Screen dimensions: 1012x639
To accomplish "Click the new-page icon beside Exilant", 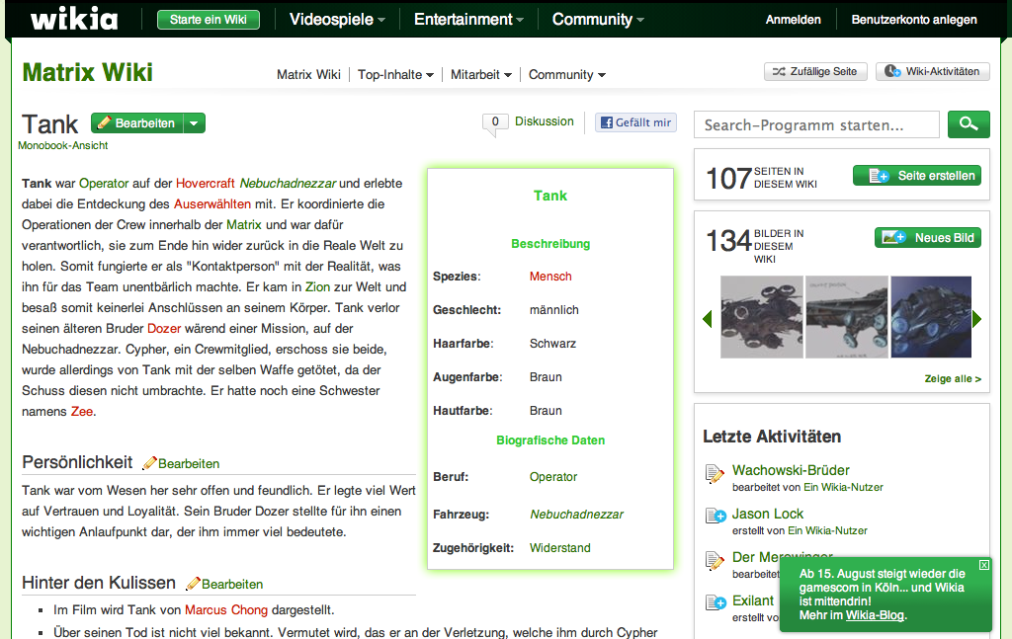I will 716,602.
